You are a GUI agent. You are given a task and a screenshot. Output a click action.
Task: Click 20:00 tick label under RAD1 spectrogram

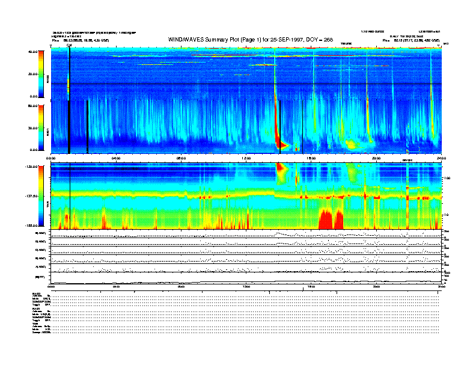pyautogui.click(x=376, y=158)
